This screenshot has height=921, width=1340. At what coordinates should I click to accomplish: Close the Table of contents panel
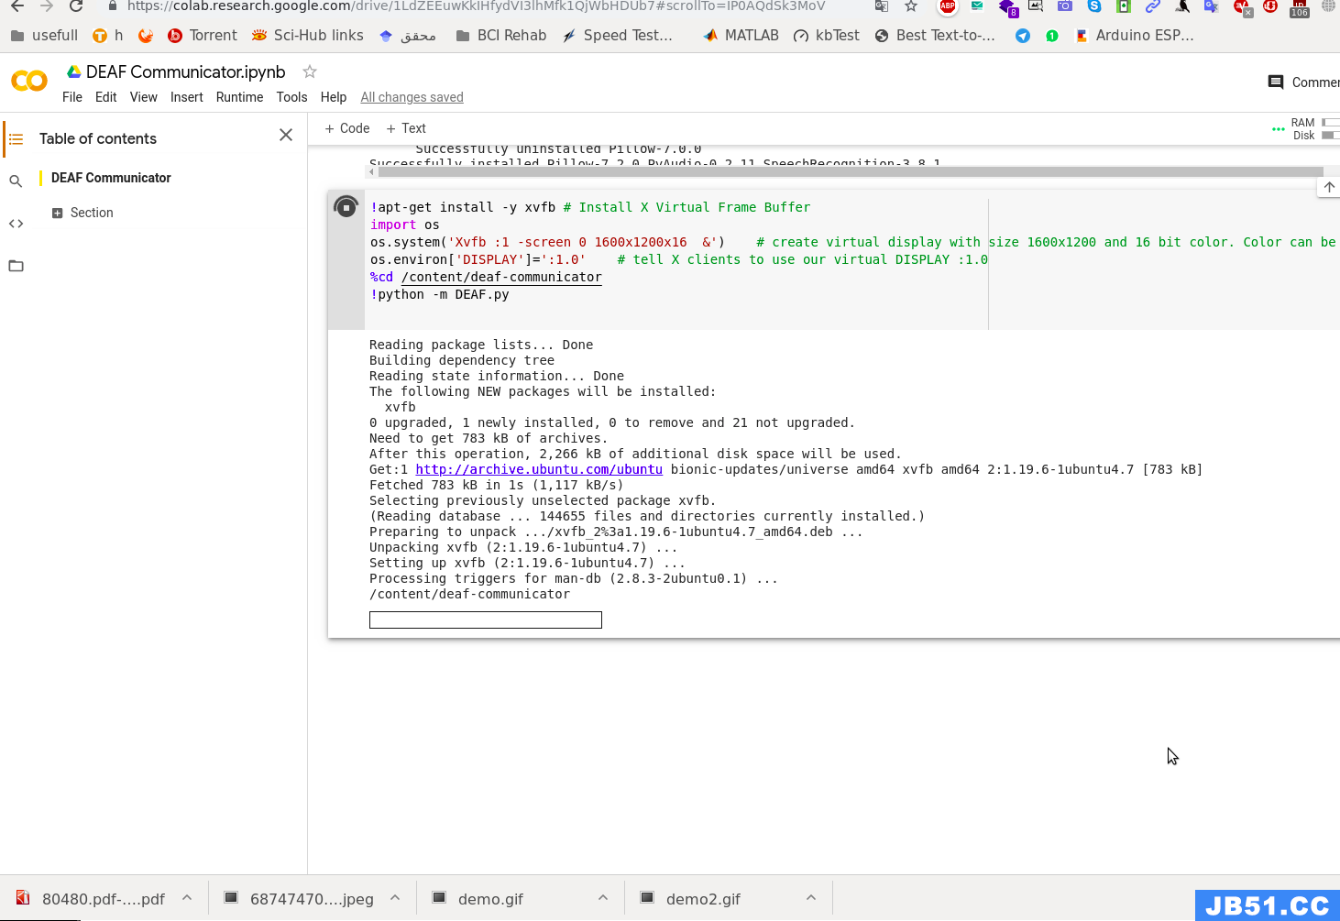pyautogui.click(x=286, y=135)
